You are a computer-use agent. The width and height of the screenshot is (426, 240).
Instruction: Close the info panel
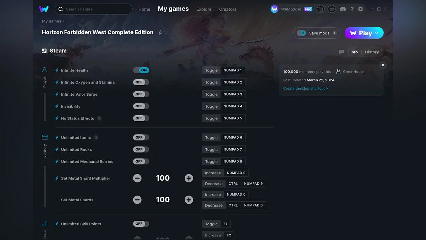383,65
